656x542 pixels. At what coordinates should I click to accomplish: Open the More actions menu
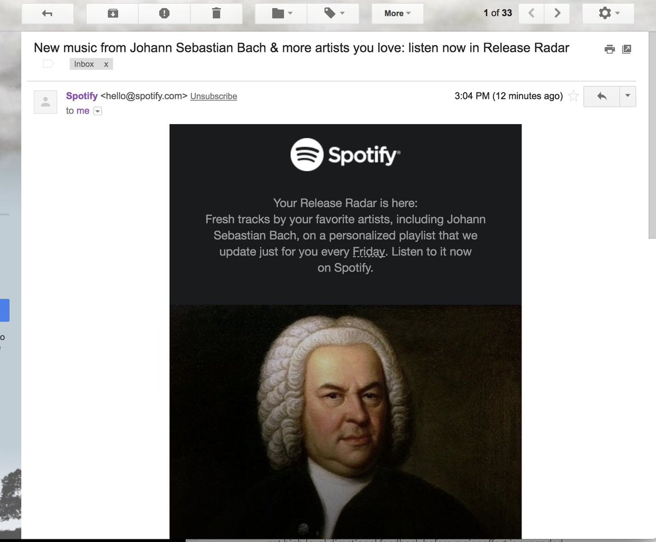[397, 13]
